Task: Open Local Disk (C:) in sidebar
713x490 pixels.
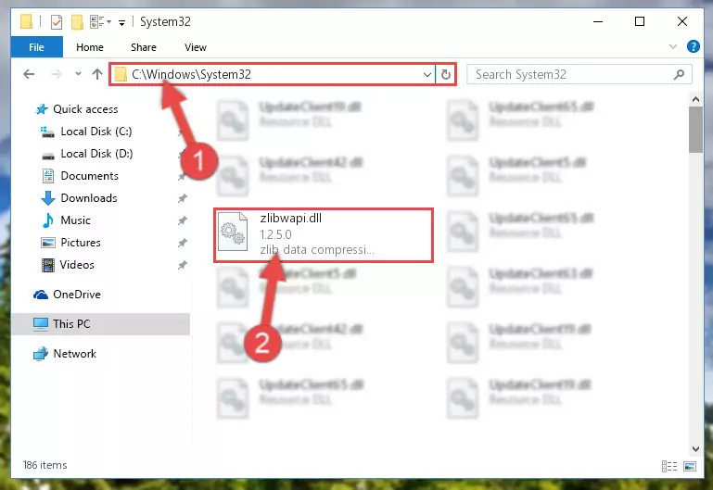Action: (95, 132)
